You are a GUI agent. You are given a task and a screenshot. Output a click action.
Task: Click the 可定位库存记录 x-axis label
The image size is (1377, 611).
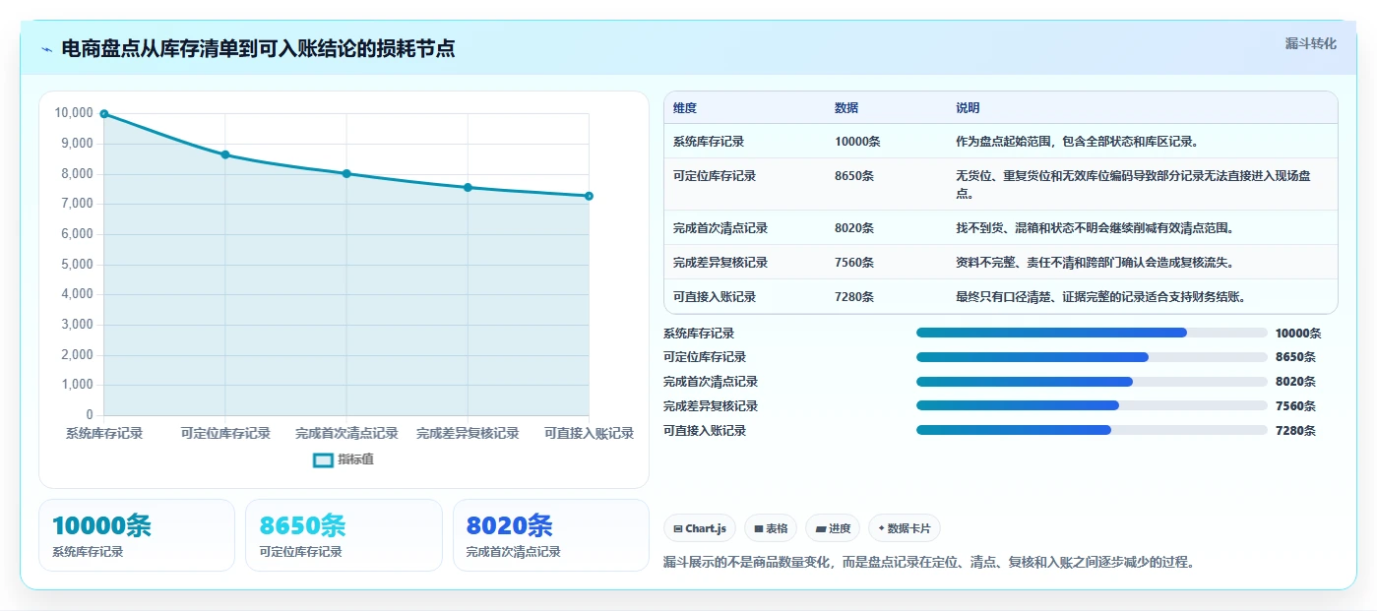tap(225, 434)
